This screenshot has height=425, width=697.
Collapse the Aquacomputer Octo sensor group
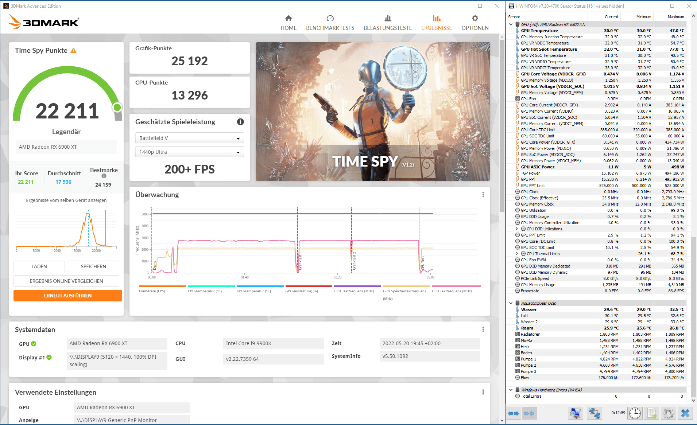click(x=511, y=303)
